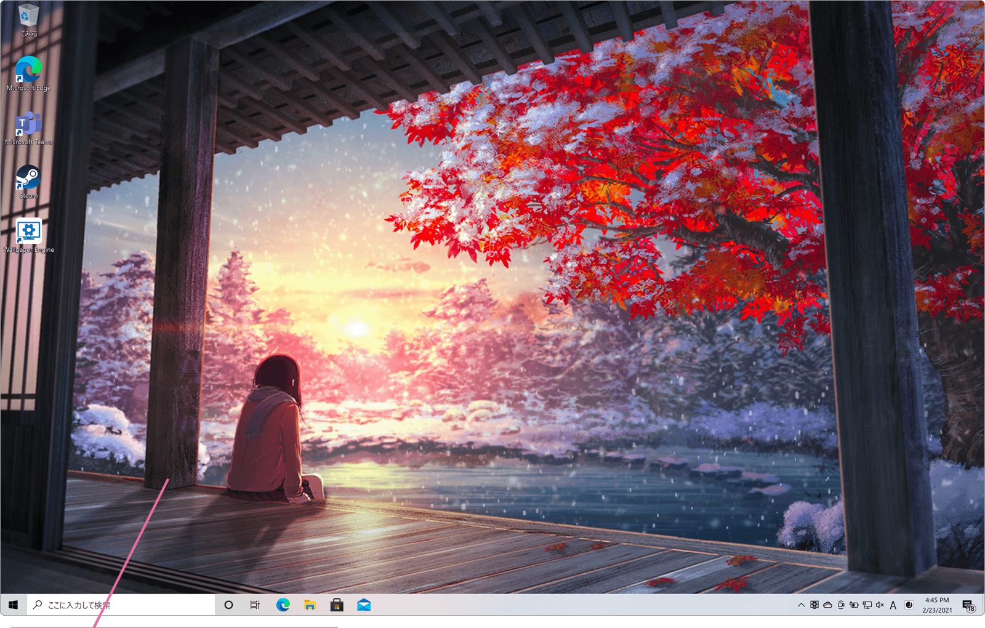Open the OneDrive cloud tray icon
Viewport: 985px width, 628px height.
click(x=827, y=605)
